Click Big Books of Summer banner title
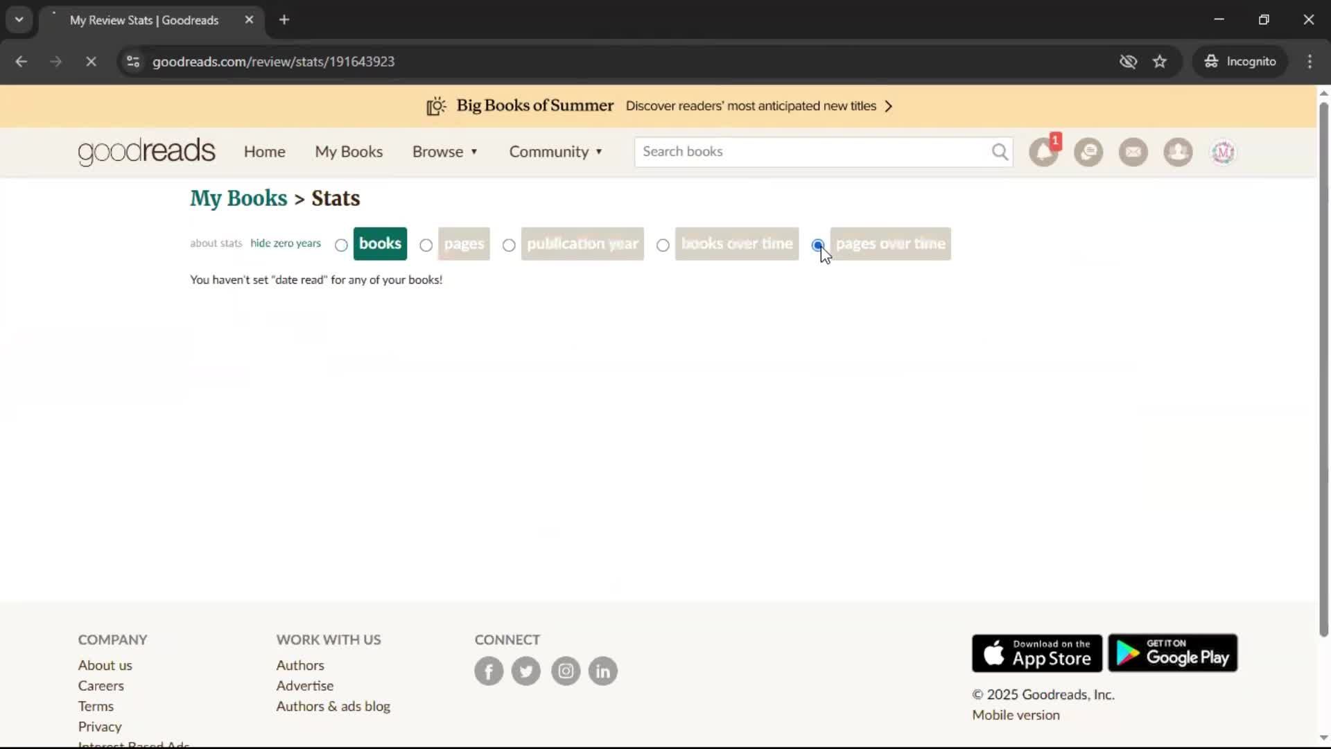Viewport: 1331px width, 749px height. click(x=534, y=105)
